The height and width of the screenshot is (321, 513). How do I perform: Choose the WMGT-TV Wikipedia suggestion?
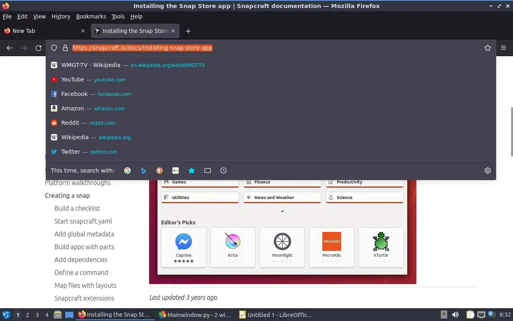click(271, 65)
